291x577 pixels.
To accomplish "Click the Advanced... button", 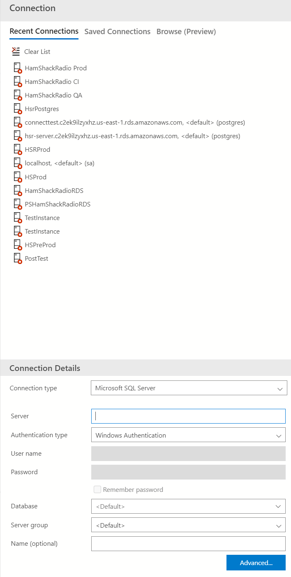I will click(x=256, y=563).
